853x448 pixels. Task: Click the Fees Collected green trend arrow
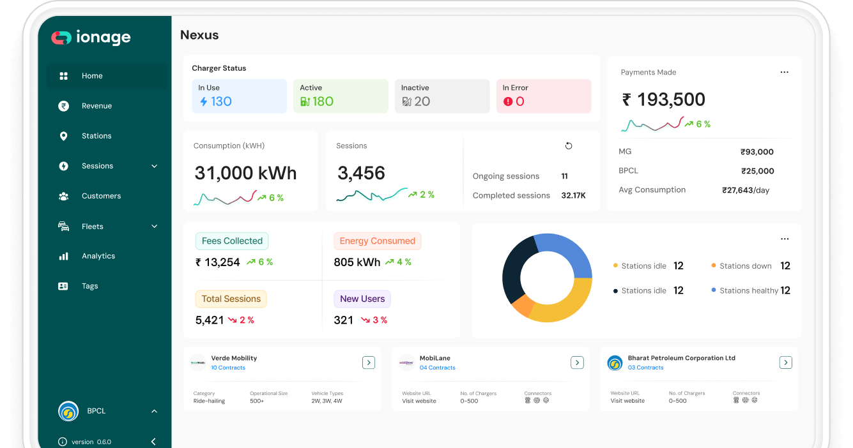coord(251,262)
